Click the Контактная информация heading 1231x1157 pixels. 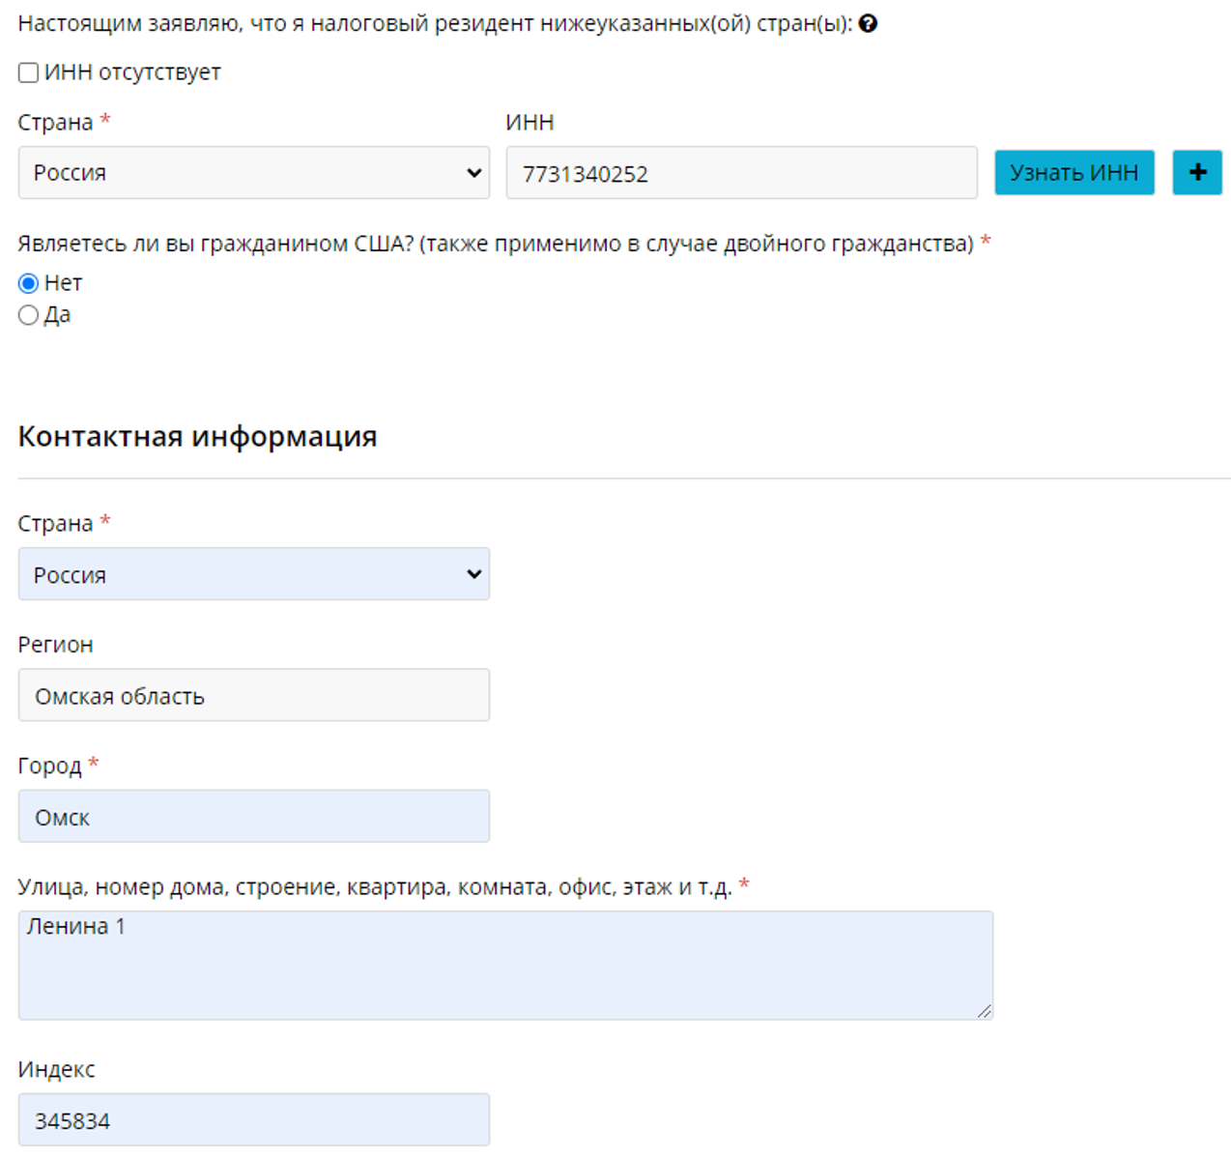tap(197, 436)
